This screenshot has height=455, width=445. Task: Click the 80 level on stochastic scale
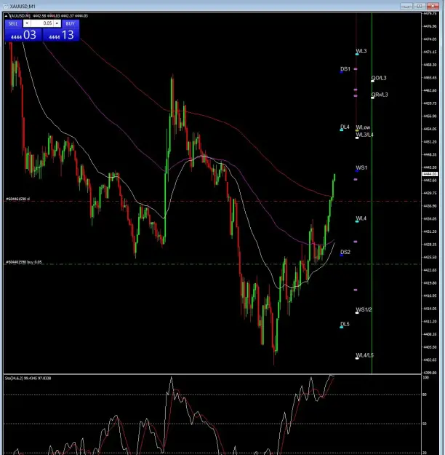(425, 395)
